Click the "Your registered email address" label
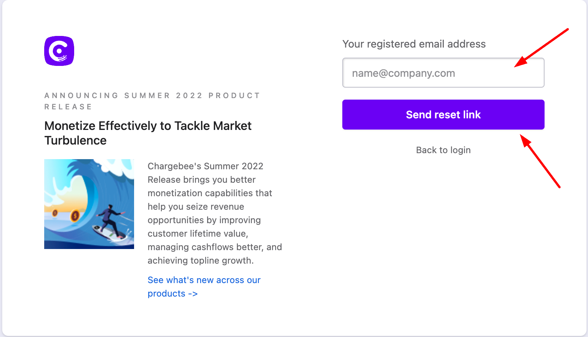This screenshot has height=337, width=588. tap(414, 44)
